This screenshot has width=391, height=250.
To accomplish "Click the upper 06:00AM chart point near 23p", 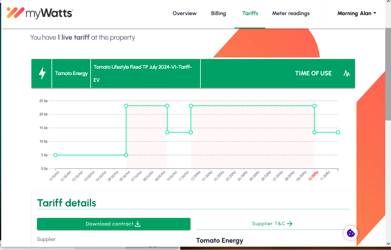I will click(126, 106).
